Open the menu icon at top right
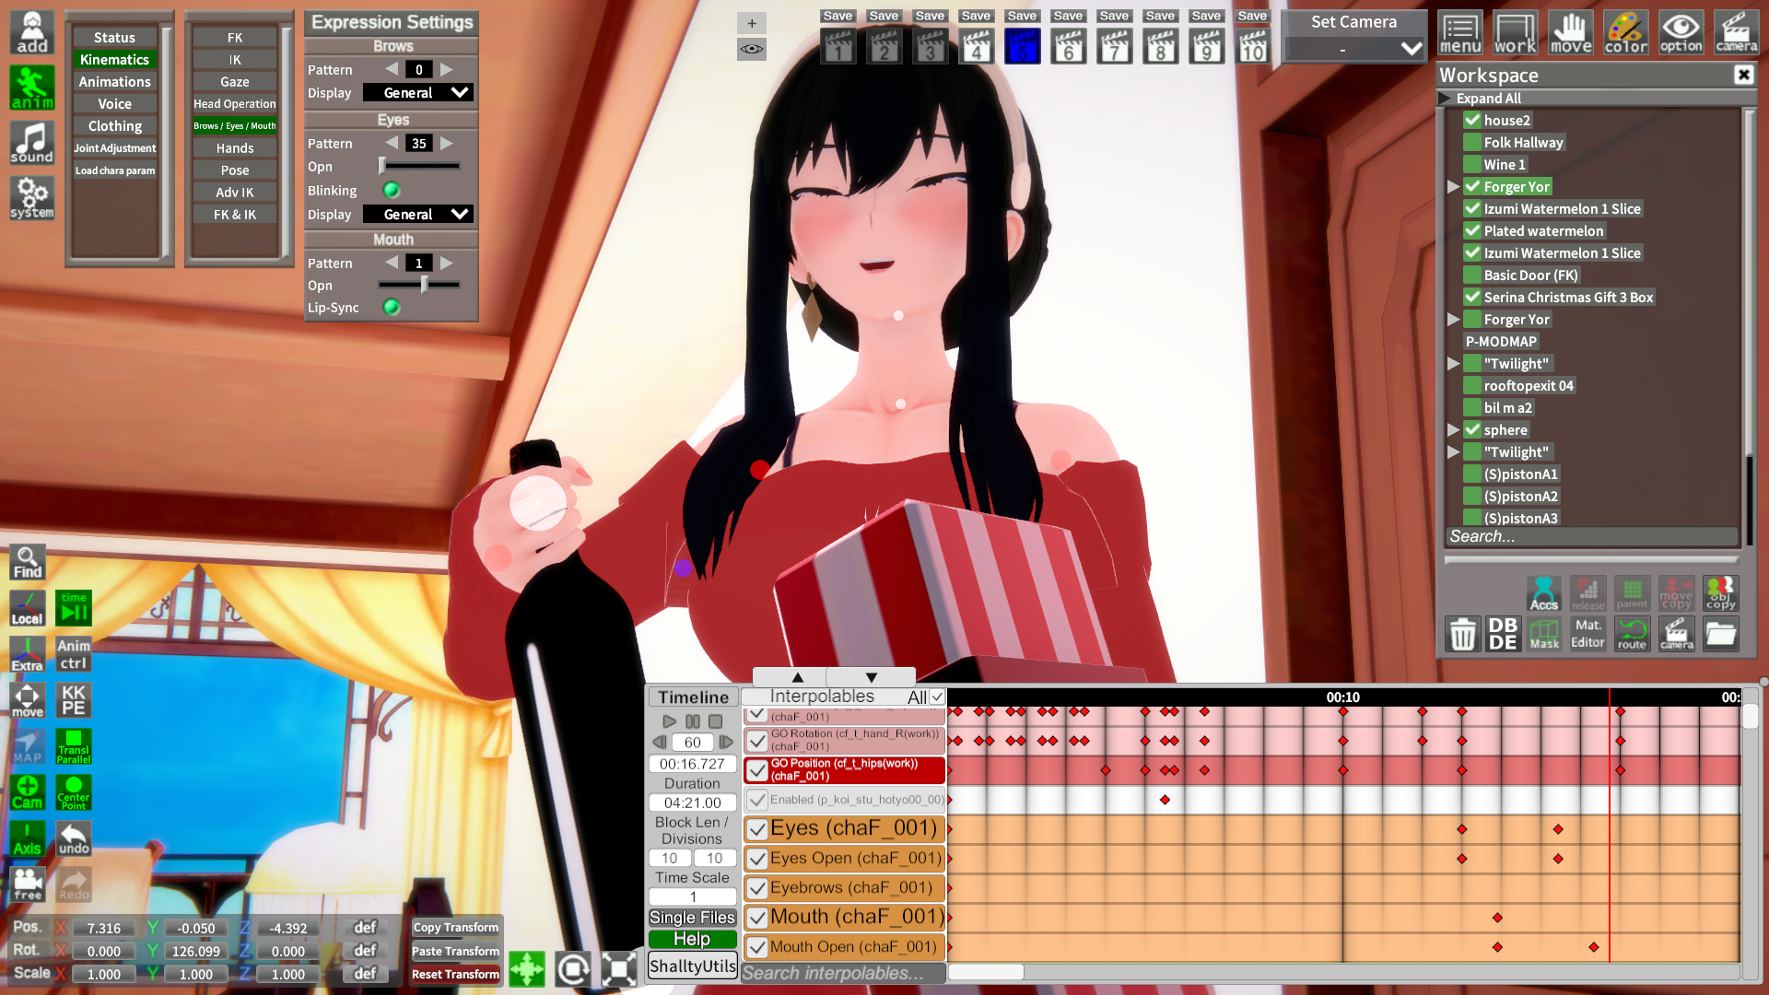1769x995 pixels. point(1460,33)
